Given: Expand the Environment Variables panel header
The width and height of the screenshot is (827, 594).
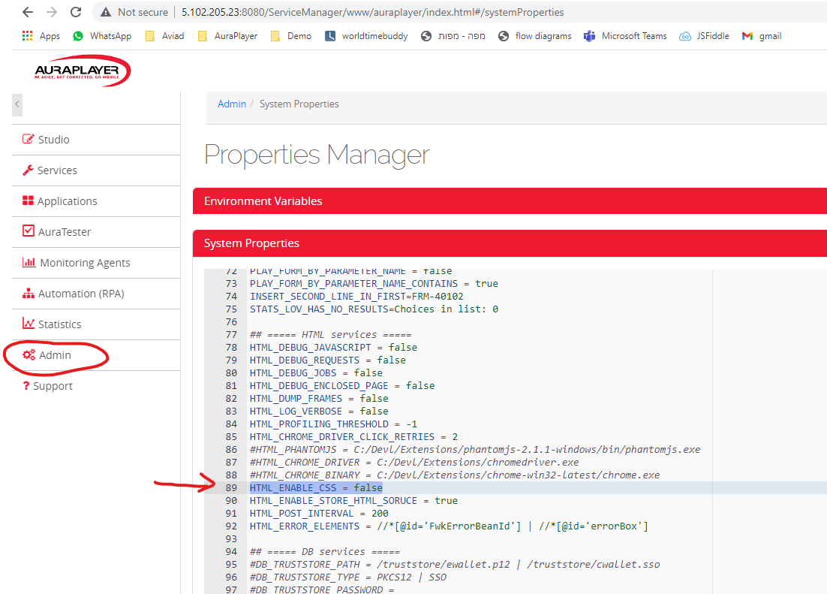Looking at the screenshot, I should pyautogui.click(x=510, y=201).
